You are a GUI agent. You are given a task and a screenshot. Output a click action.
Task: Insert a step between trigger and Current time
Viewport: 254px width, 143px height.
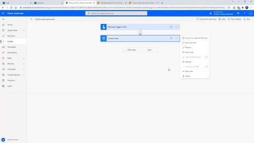(140, 32)
